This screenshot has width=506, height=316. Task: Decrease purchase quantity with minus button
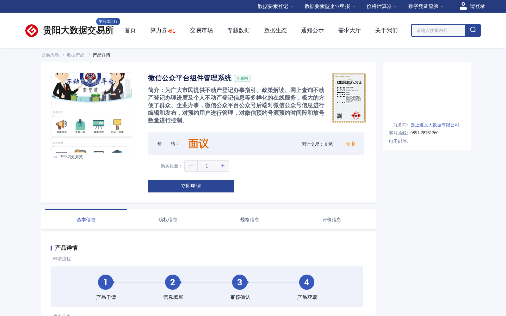click(191, 166)
